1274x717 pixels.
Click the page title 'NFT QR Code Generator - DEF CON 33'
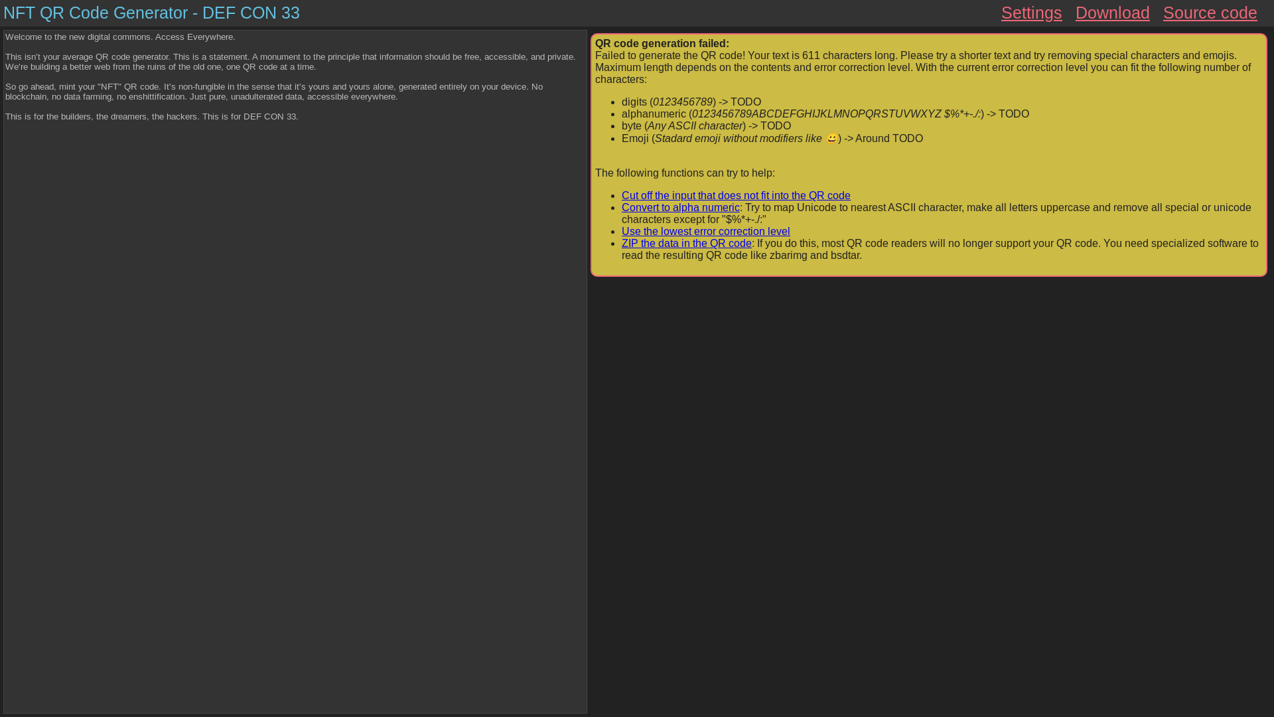(151, 13)
